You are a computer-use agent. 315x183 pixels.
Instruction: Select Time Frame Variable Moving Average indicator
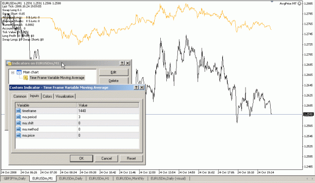(57, 78)
